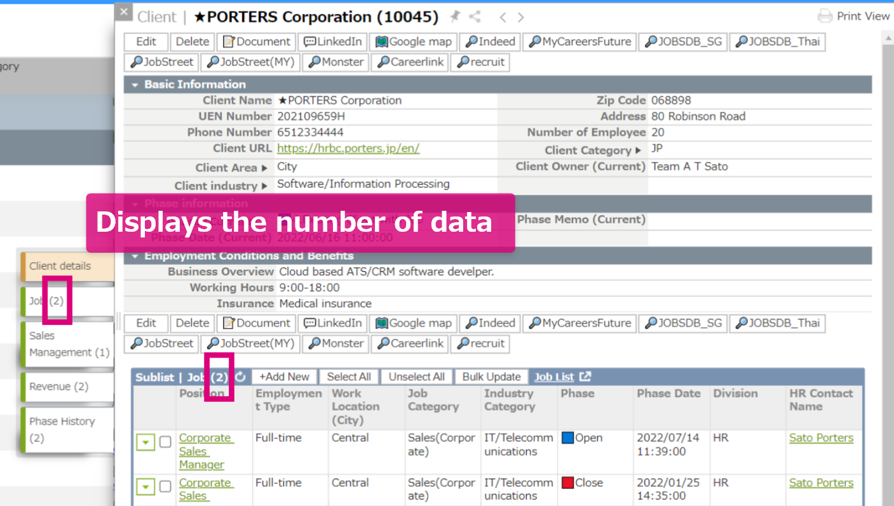This screenshot has height=506, width=894.
Task: Search top JobStreet(MY) button
Action: pos(250,62)
